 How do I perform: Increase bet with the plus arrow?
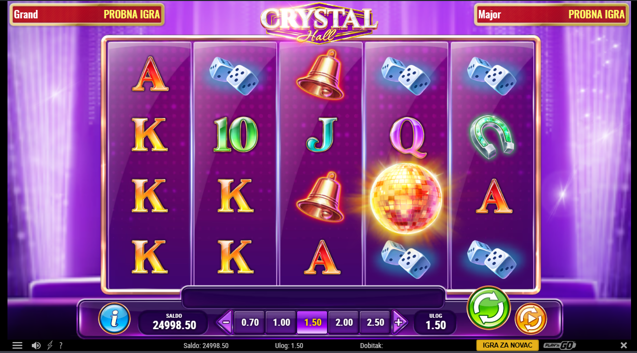click(399, 323)
